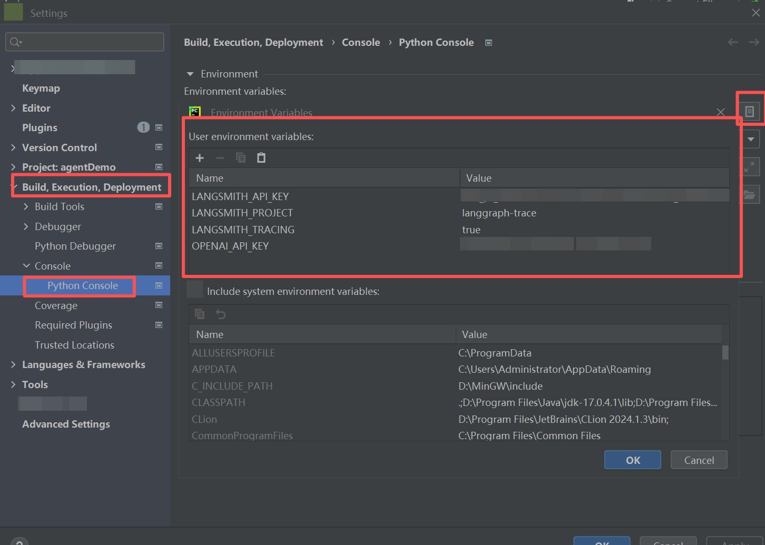Select the APPDATA system variable row
Screen dimensions: 765x545
point(456,369)
